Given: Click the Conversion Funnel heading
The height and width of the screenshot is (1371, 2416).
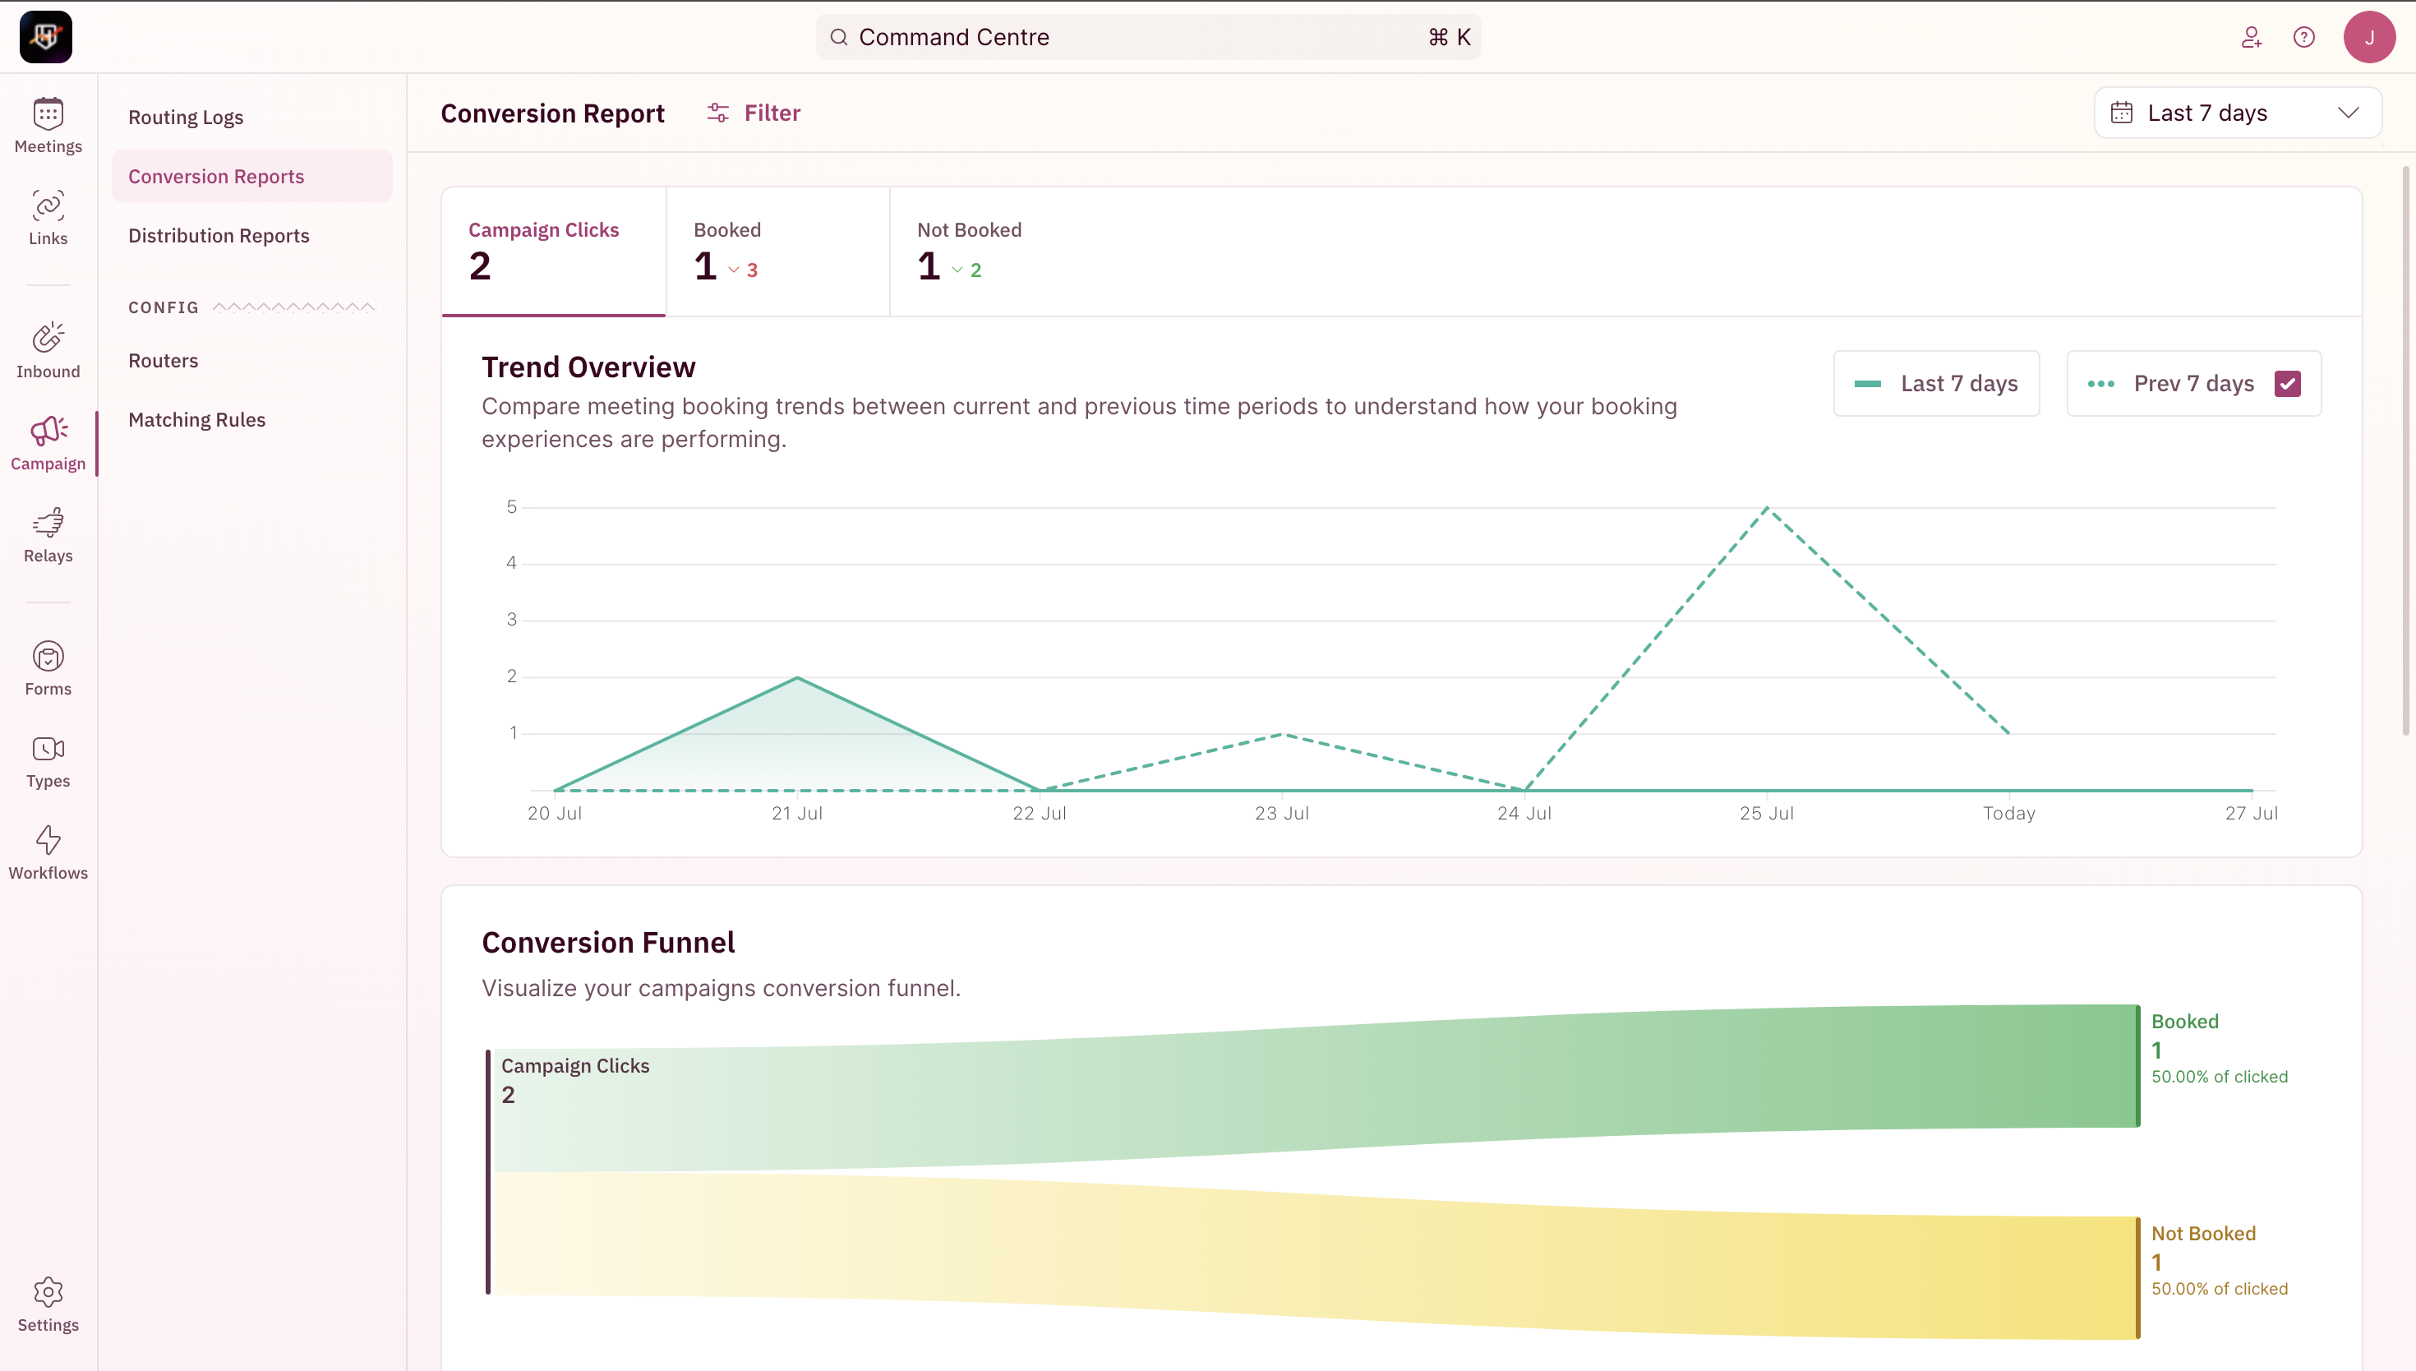Looking at the screenshot, I should coord(608,942).
